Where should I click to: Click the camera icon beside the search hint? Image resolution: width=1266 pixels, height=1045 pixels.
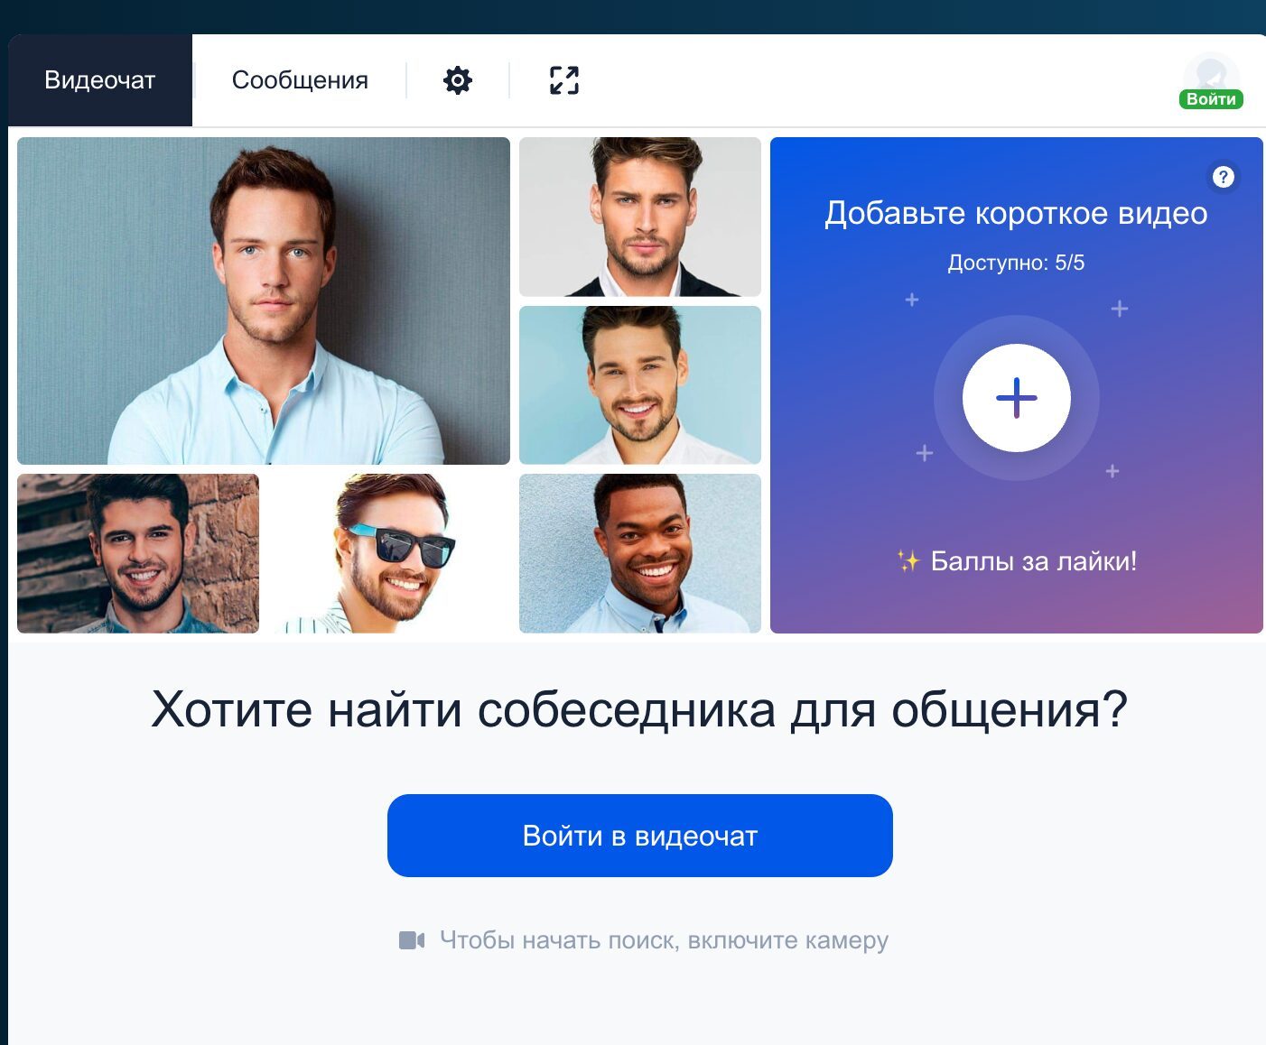tap(412, 940)
